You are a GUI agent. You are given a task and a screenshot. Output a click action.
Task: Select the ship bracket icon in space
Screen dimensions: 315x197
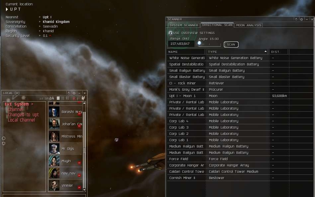(x=116, y=140)
